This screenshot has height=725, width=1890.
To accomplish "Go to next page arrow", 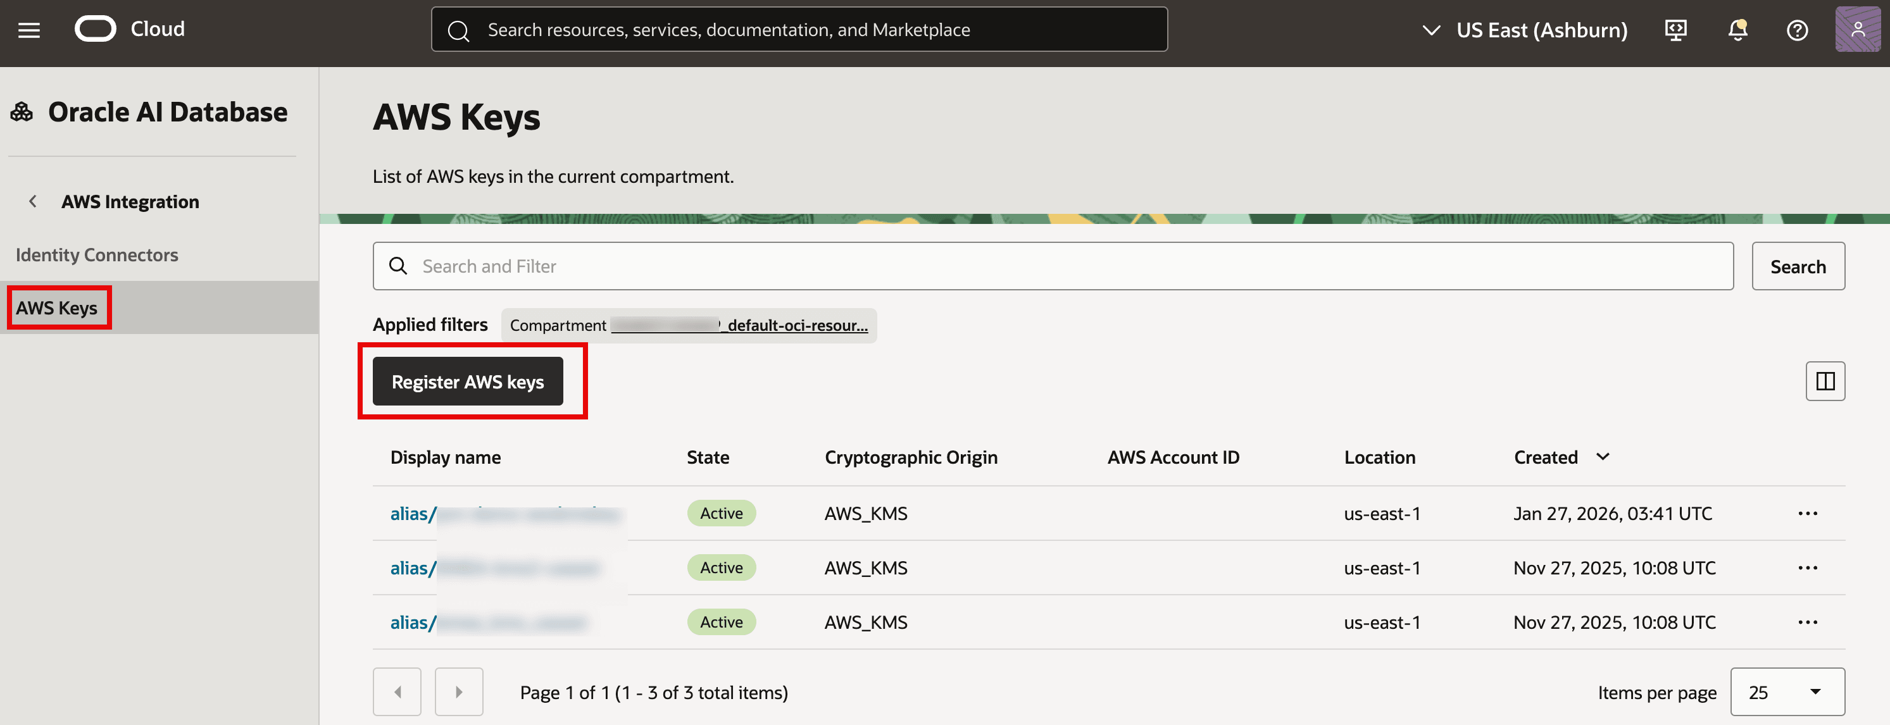I will 458,691.
